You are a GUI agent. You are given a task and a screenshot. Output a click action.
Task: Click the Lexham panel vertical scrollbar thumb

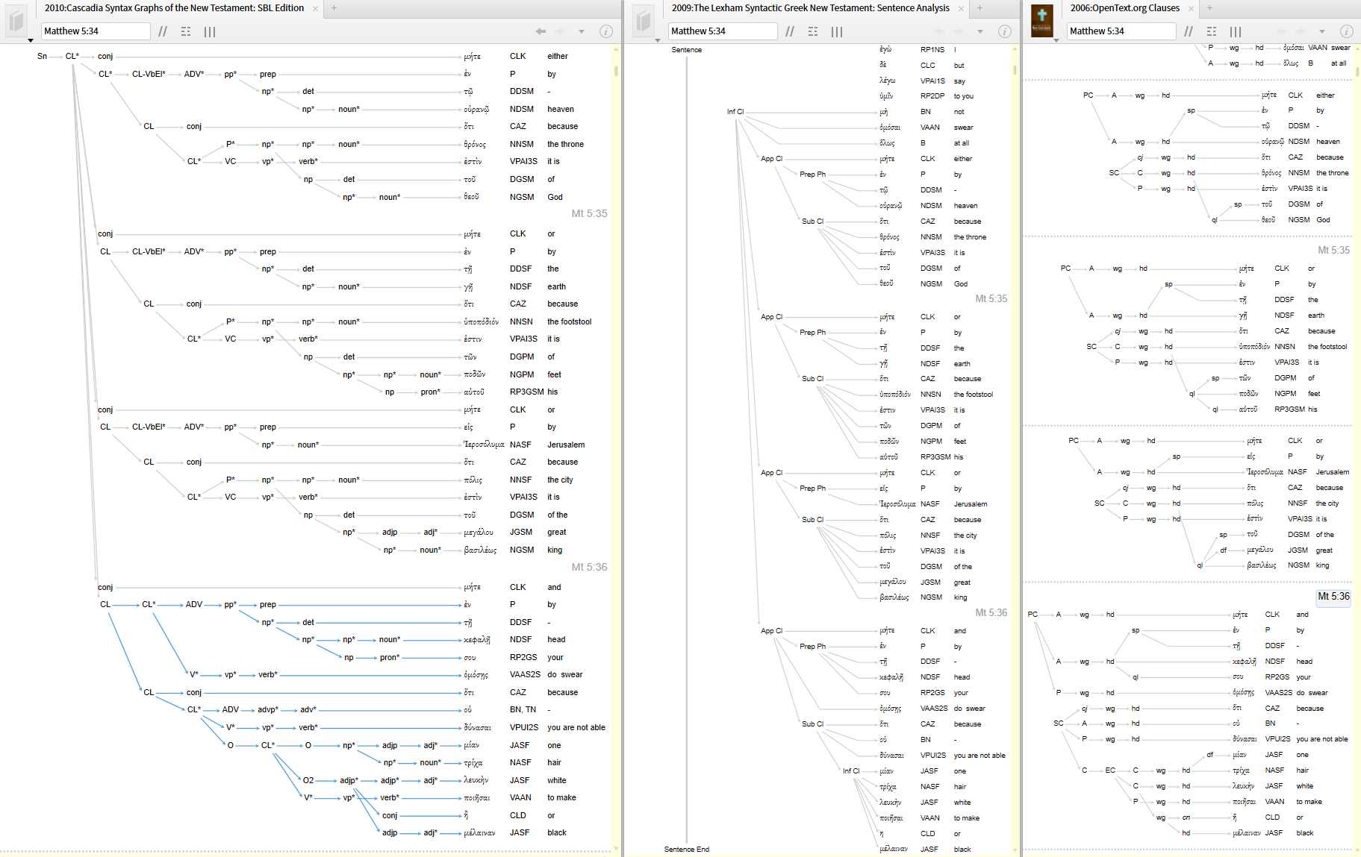(x=1015, y=71)
